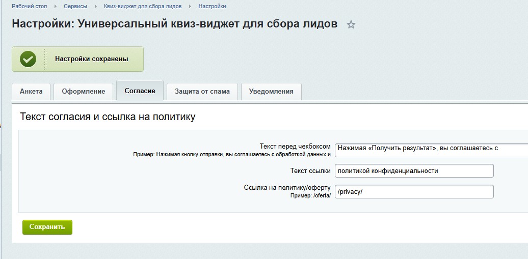Image resolution: width=528 pixels, height=259 pixels.
Task: Select the Согласие tab
Action: [x=140, y=91]
